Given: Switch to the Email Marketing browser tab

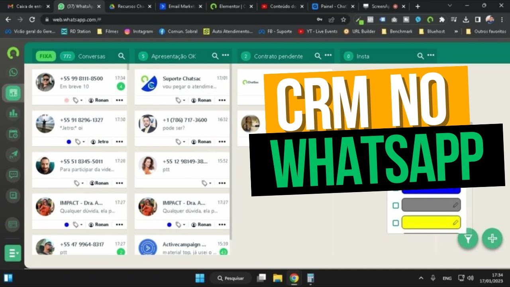Looking at the screenshot, I should pos(180,6).
